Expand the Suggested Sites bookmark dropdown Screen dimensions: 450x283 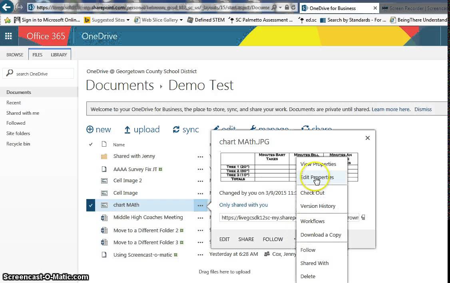click(x=128, y=20)
